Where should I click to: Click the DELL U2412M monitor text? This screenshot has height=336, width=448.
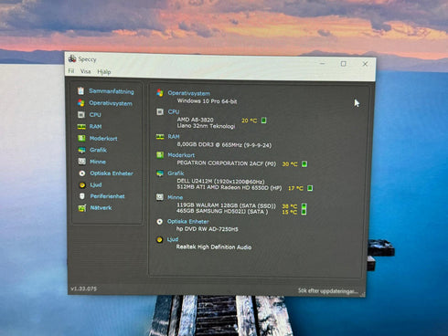click(x=220, y=182)
